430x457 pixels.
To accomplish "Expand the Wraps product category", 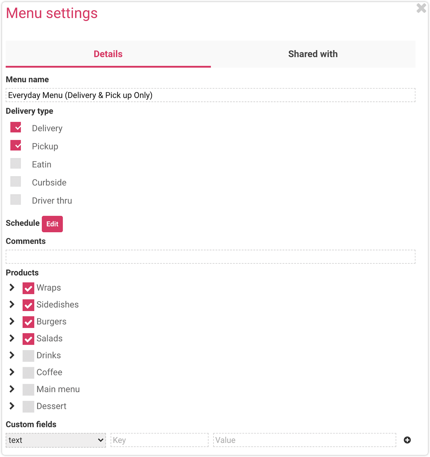I will [12, 287].
